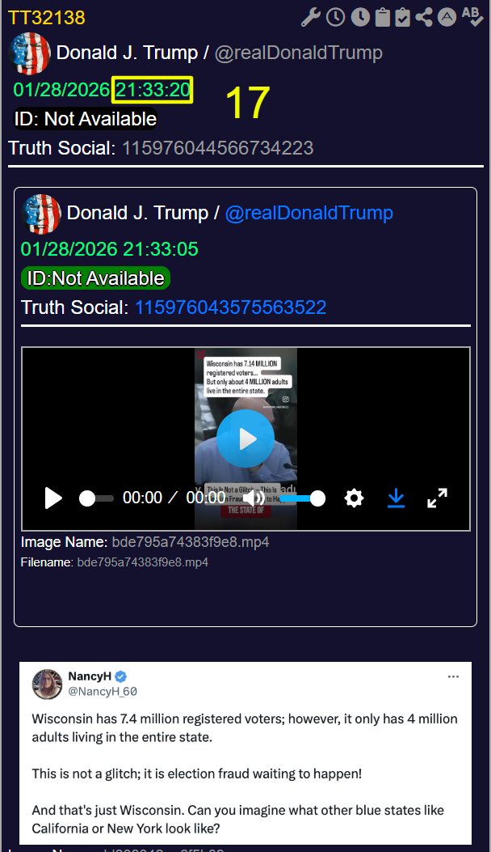This screenshot has width=491, height=852.
Task: Toggle fullscreen video mode
Action: point(437,498)
